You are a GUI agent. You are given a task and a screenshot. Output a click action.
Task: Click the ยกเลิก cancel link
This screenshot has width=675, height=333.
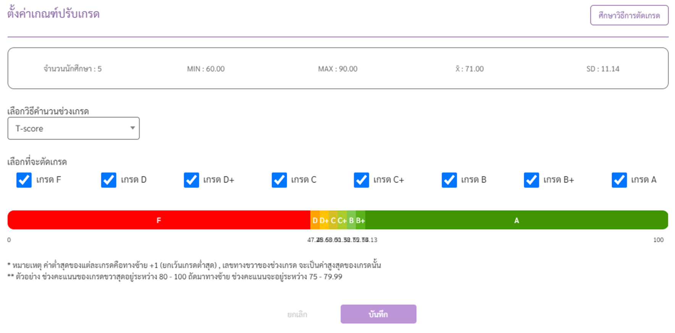pos(297,314)
